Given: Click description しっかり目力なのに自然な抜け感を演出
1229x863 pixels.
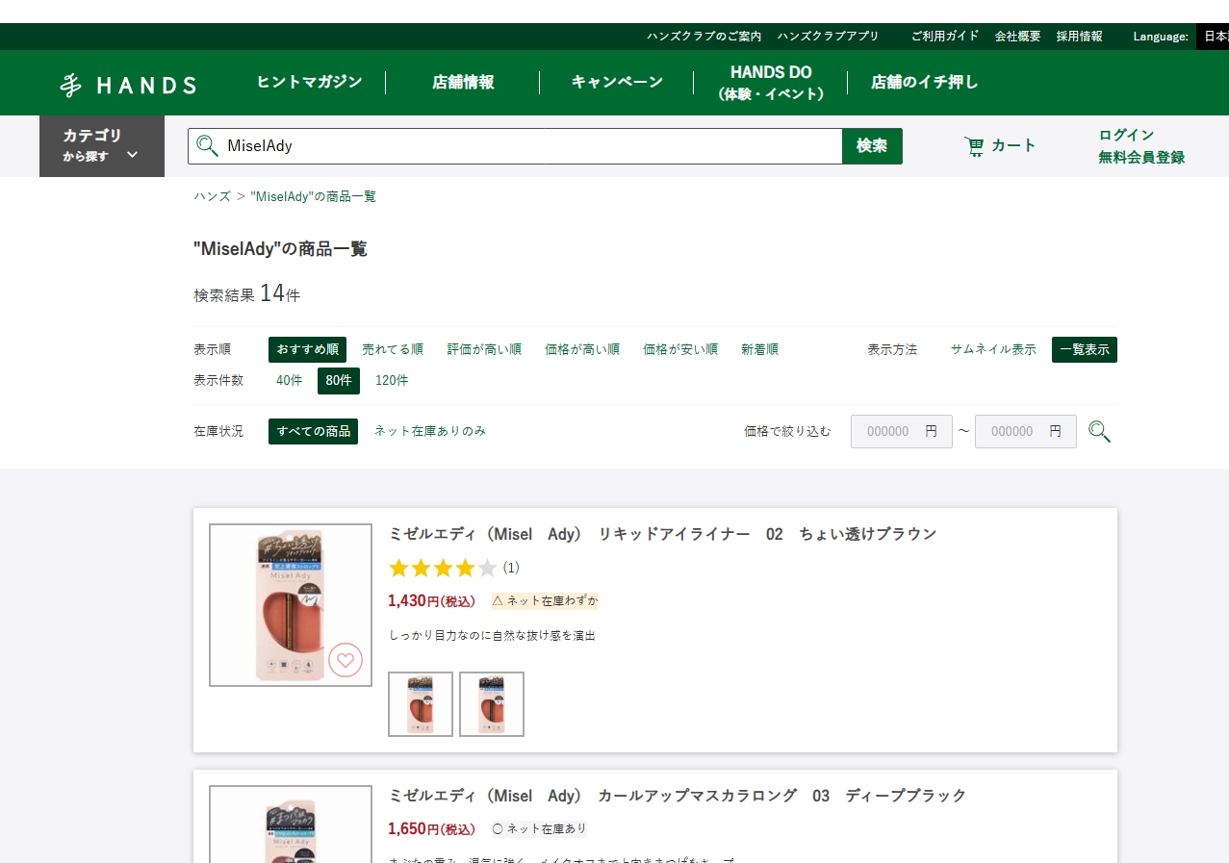Looking at the screenshot, I should 492,635.
